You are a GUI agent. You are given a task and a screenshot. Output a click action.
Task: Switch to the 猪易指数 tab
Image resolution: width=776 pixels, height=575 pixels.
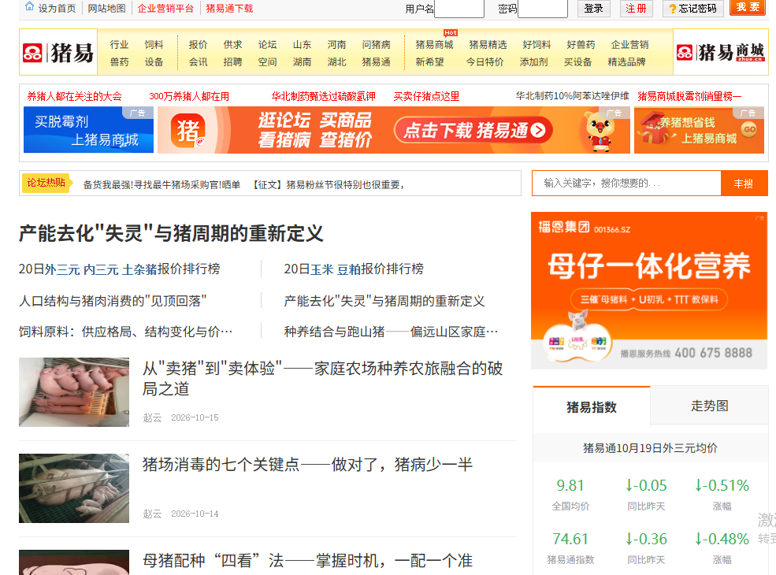click(x=592, y=406)
